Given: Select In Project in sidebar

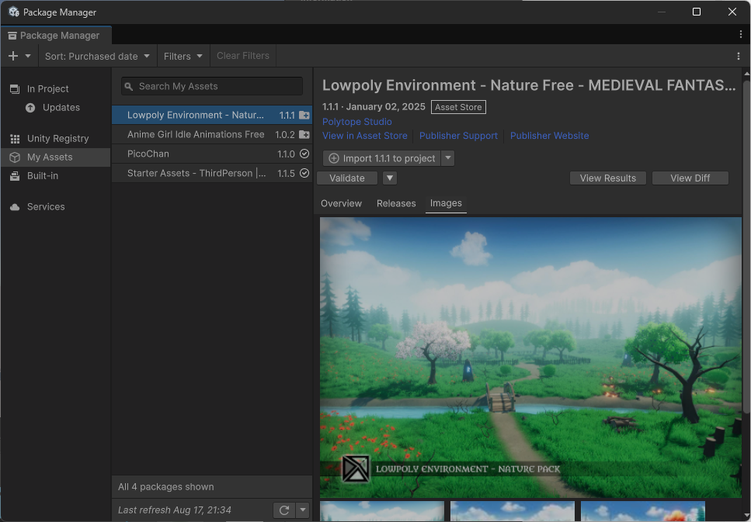Looking at the screenshot, I should click(x=56, y=88).
